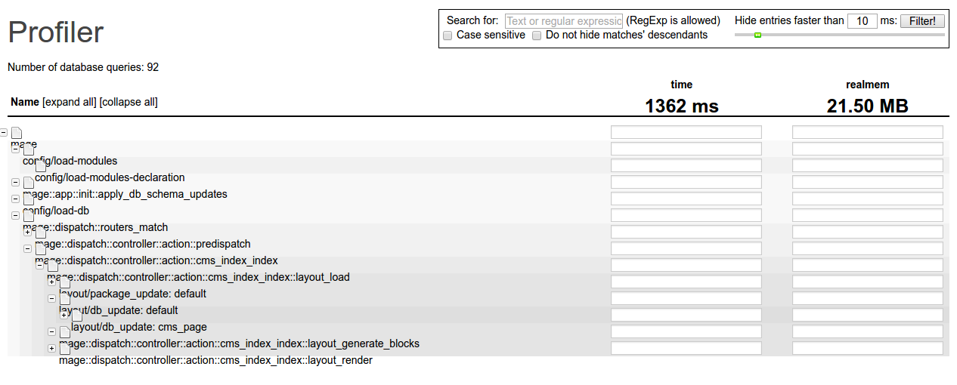Enable the Case sensitive checkbox

(448, 35)
